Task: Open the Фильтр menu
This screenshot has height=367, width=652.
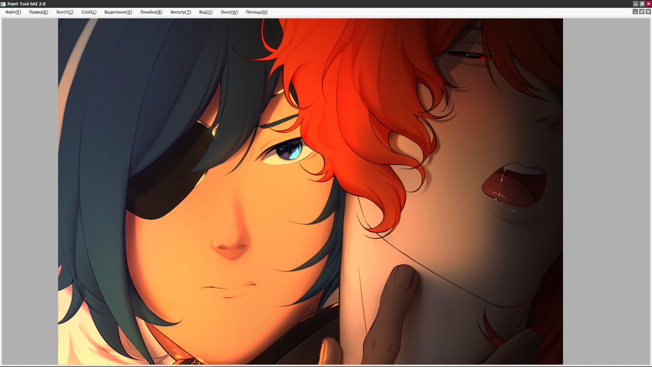Action: tap(180, 12)
